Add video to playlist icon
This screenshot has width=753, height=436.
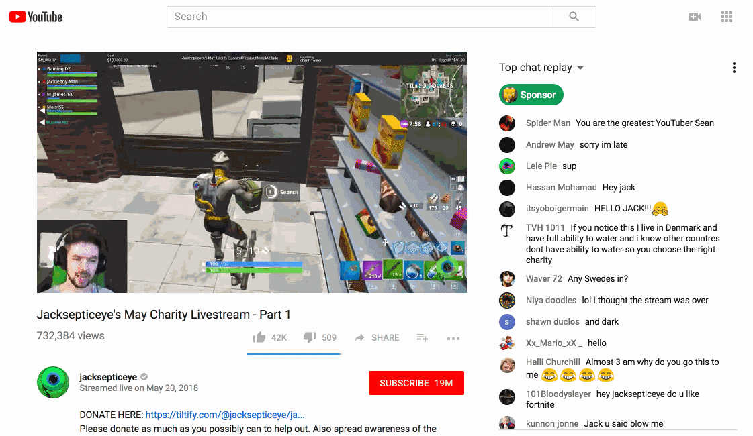point(422,337)
